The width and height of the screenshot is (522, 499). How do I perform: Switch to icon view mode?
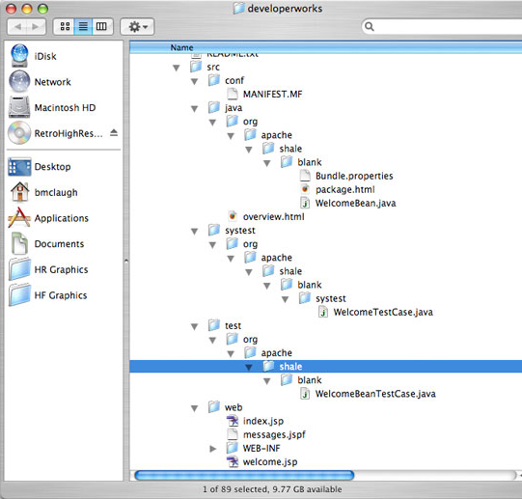point(65,26)
